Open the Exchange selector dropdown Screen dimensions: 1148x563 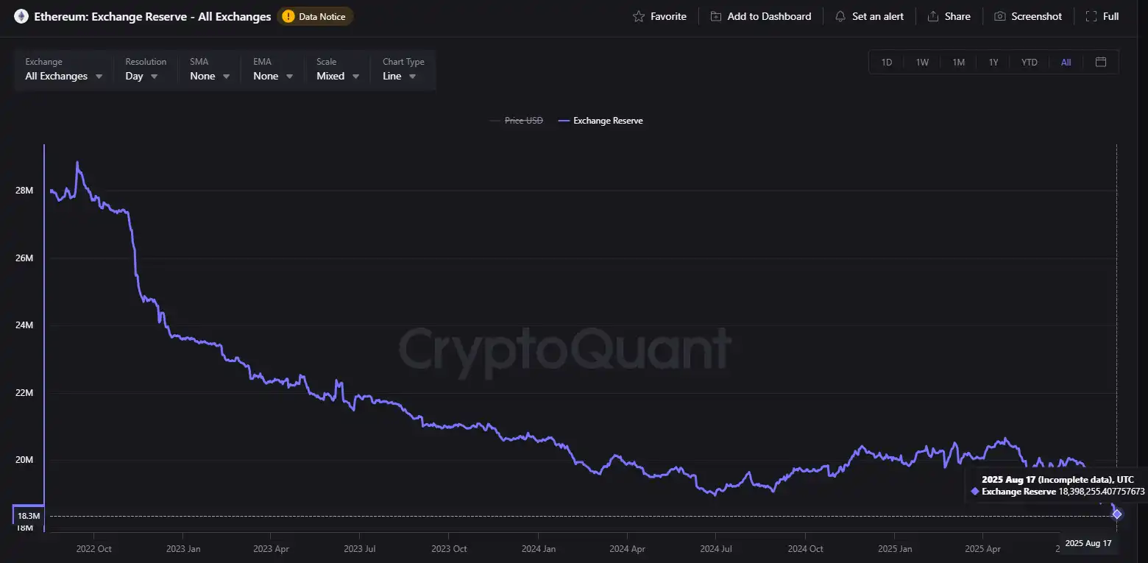point(63,76)
